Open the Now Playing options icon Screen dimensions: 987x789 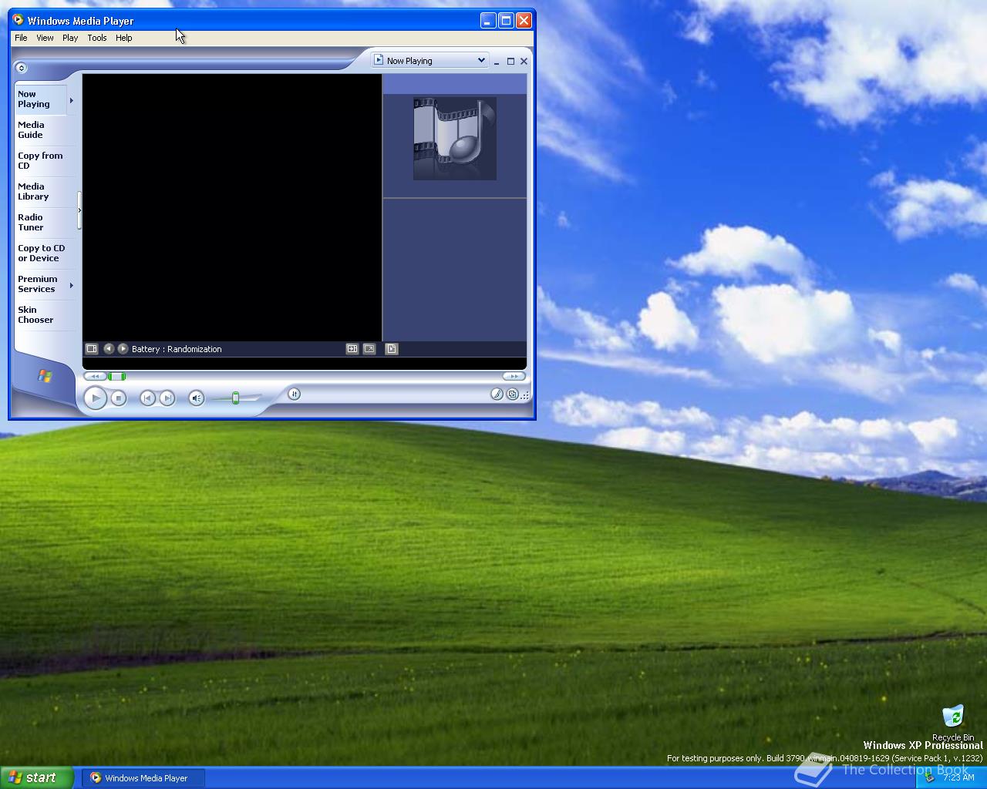coord(92,349)
